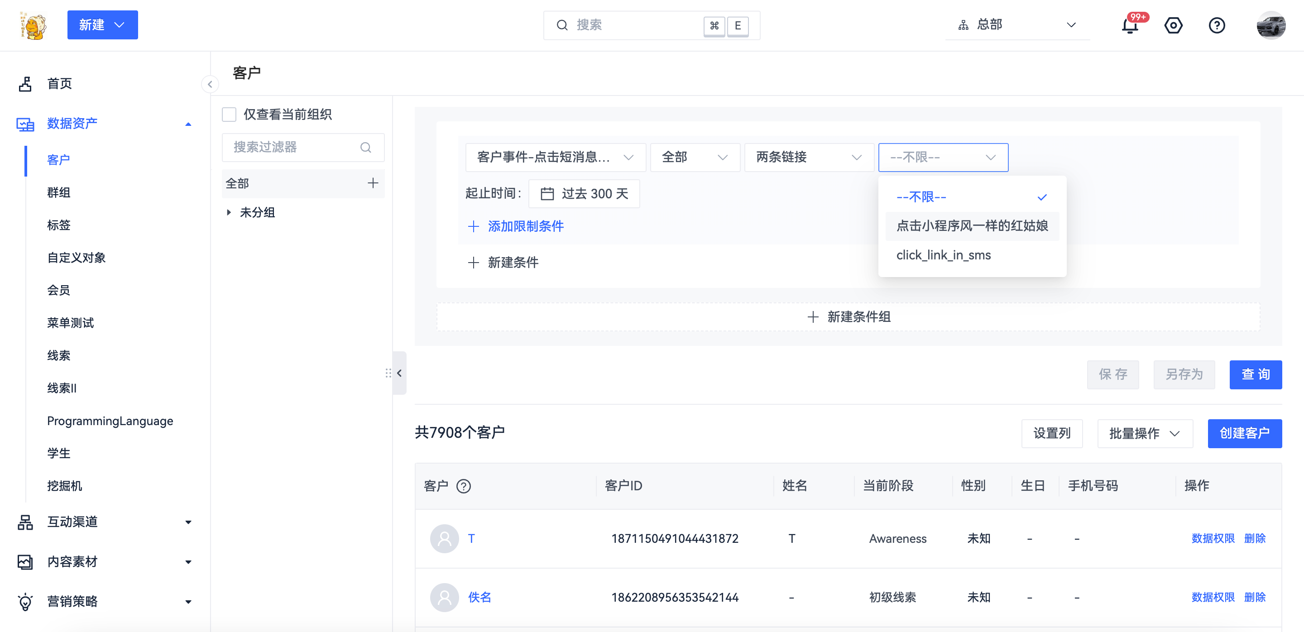Image resolution: width=1304 pixels, height=632 pixels.
Task: Collapse the 数据资产 menu section
Action: tap(188, 124)
